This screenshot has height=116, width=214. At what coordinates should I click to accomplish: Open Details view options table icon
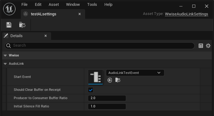[x=201, y=46]
